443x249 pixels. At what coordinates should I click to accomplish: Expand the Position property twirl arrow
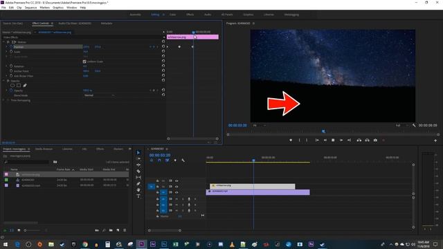6,46
